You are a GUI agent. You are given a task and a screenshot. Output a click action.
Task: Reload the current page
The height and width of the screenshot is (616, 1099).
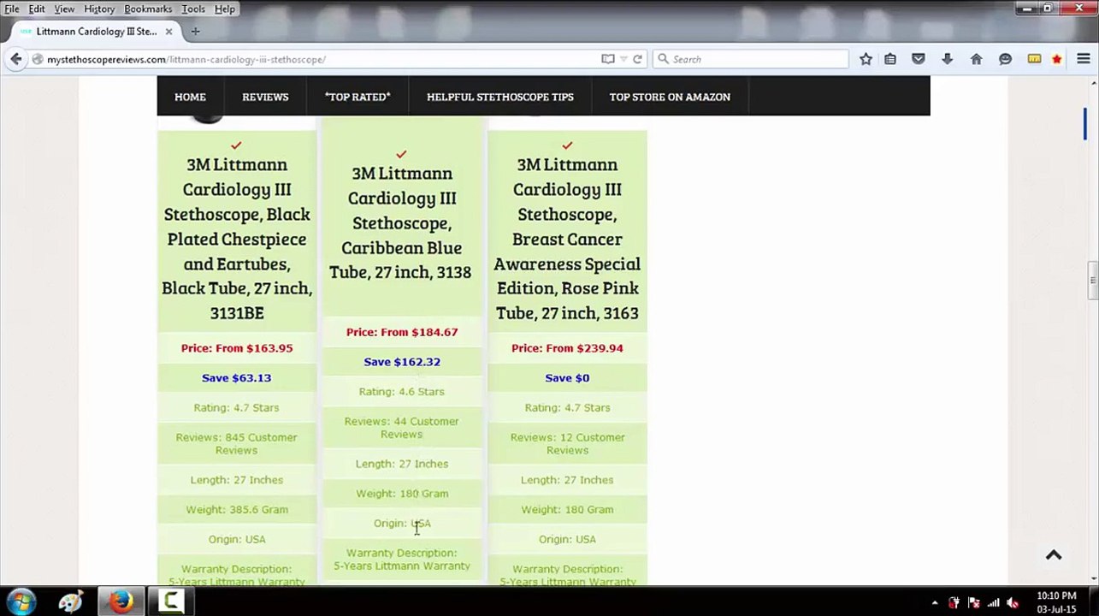click(x=637, y=59)
